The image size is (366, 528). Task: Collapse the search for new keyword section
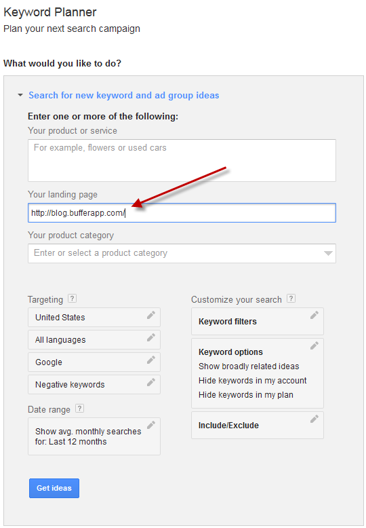pos(20,95)
